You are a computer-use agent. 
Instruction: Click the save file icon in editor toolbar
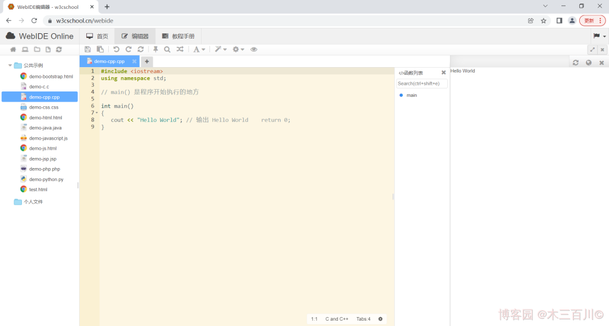[x=88, y=49]
